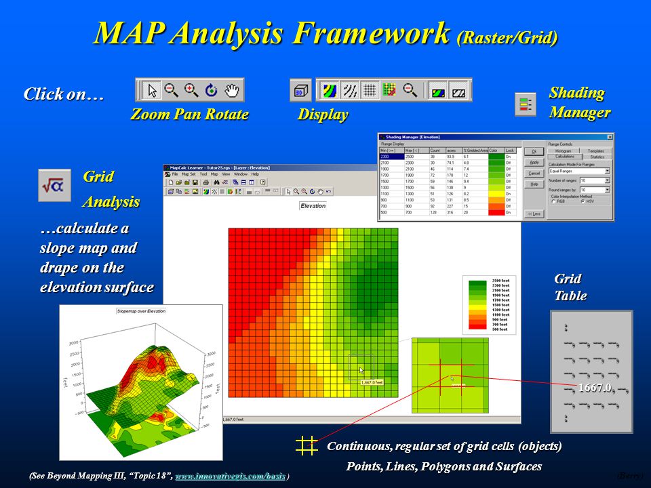Click Pan hand icon in MapCalc window toolbar
This screenshot has width=651, height=488.
click(x=321, y=192)
